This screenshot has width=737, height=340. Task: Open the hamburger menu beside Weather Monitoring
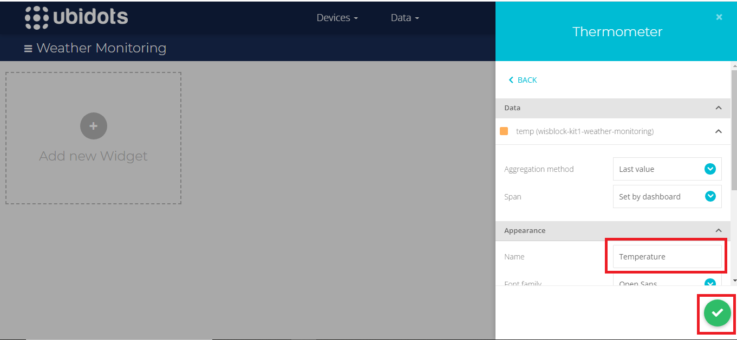coord(28,49)
